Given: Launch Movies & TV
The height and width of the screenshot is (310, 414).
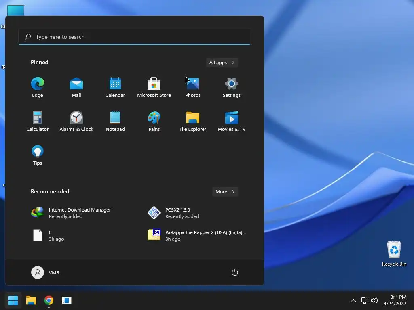Looking at the screenshot, I should pos(232,121).
